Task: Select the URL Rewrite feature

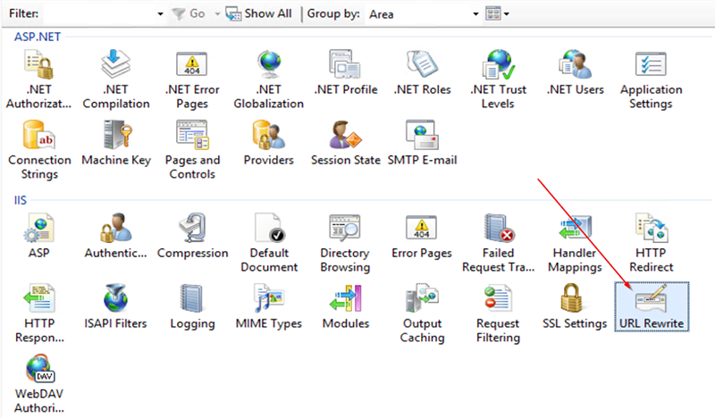Action: [x=652, y=306]
